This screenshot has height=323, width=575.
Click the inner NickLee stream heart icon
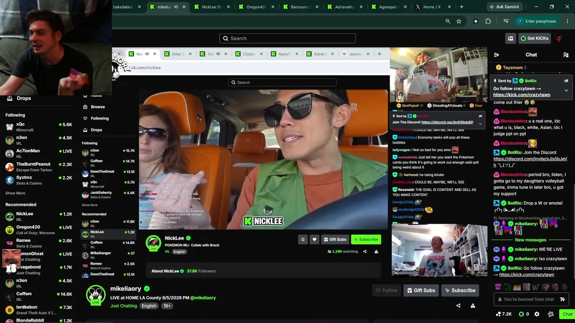point(314,240)
